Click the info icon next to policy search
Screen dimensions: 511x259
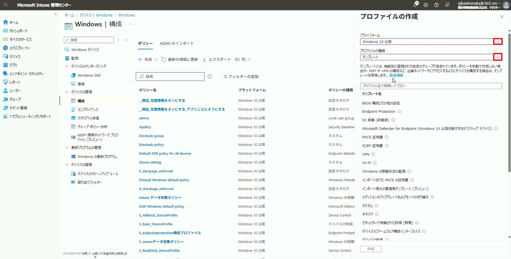pyautogui.click(x=210, y=77)
